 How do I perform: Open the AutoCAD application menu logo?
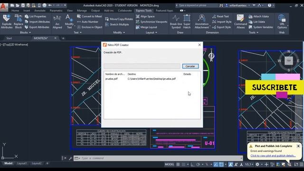(x=4, y=7)
